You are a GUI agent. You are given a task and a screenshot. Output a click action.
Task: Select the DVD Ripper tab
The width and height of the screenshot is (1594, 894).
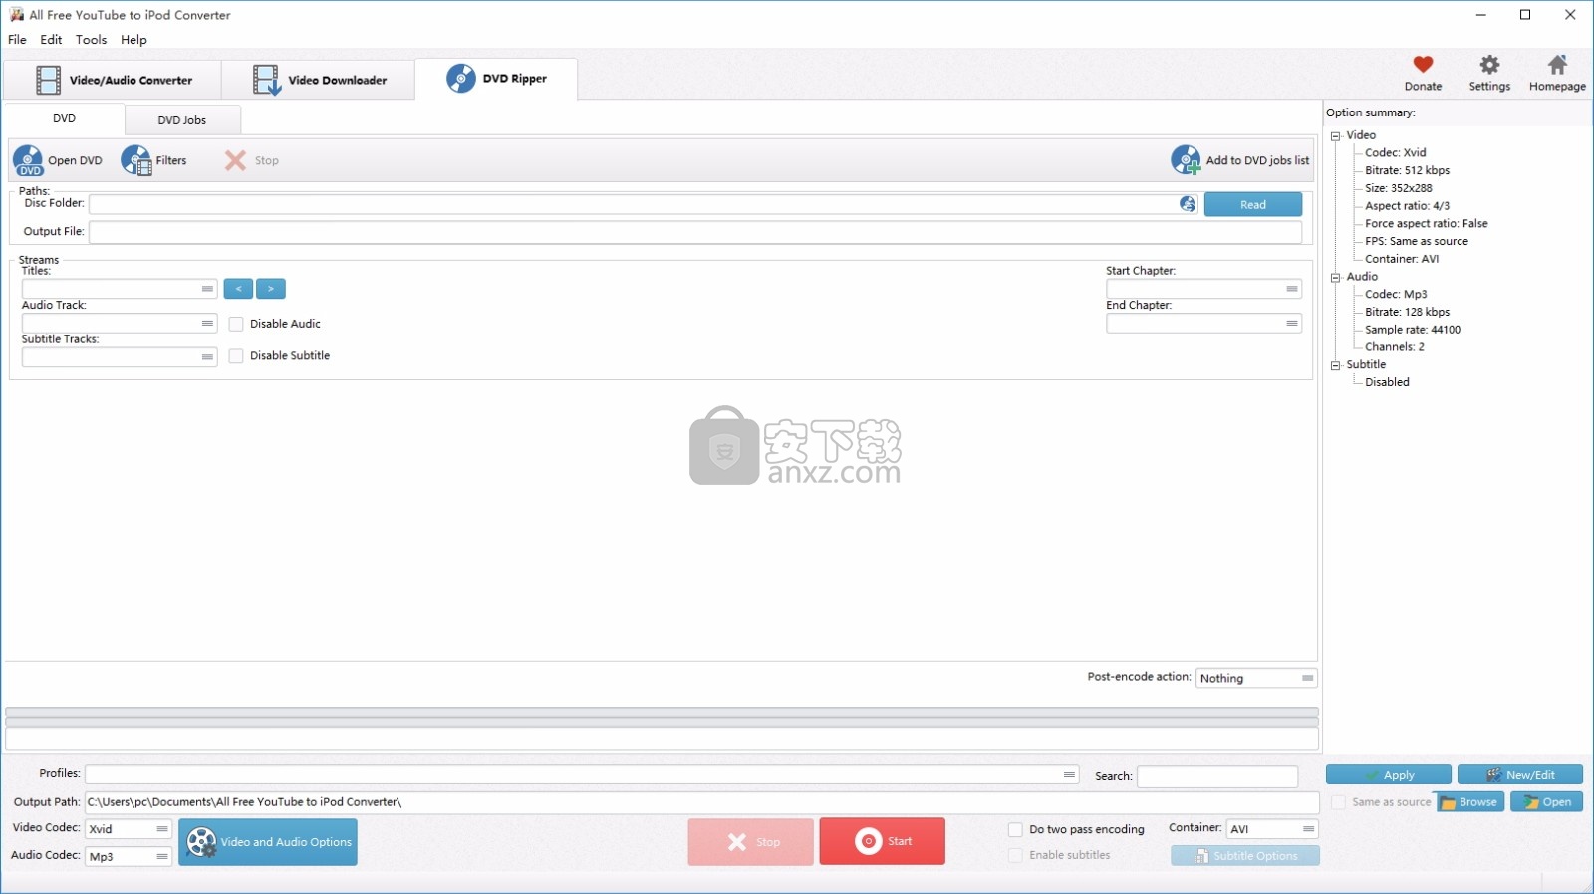496,79
